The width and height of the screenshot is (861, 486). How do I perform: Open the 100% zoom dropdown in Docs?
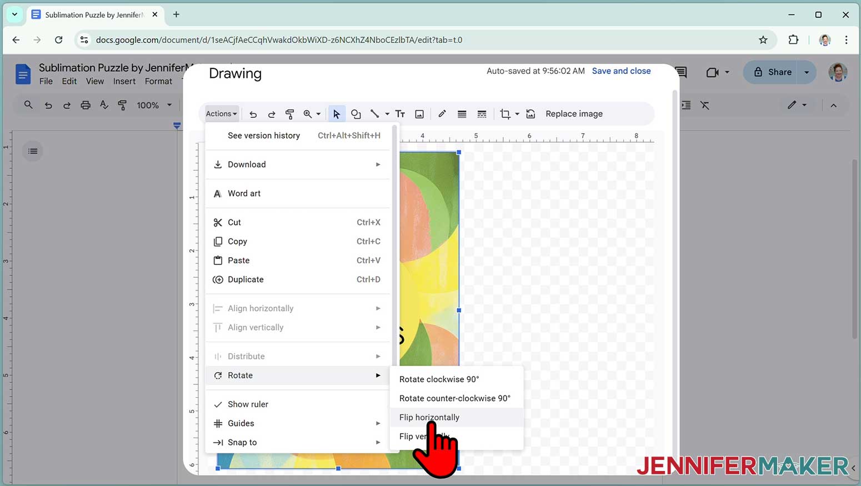tap(154, 105)
